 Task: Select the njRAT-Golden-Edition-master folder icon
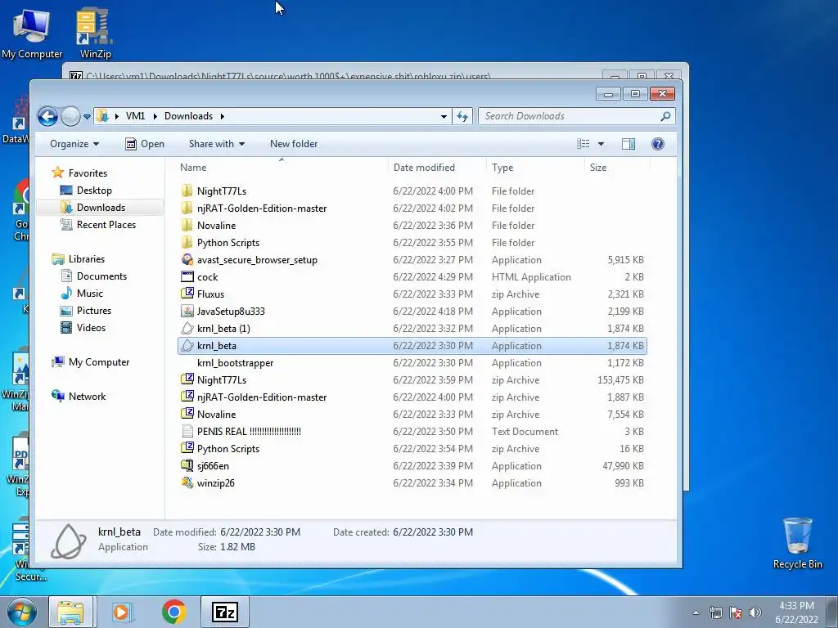coord(187,208)
